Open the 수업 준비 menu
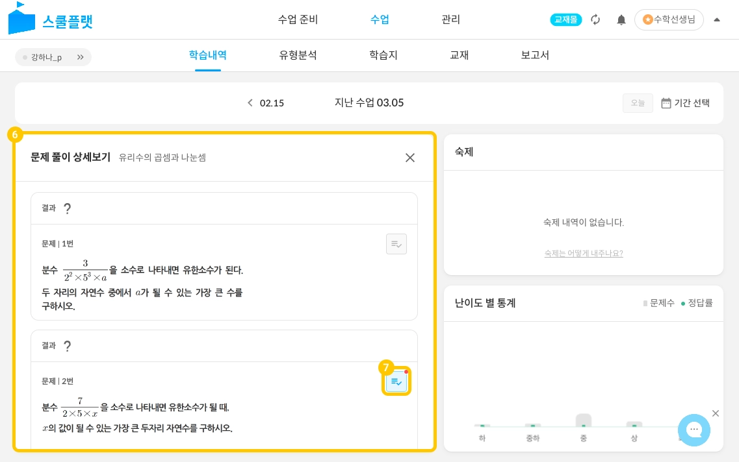Screen dimensions: 739x462 (298, 19)
